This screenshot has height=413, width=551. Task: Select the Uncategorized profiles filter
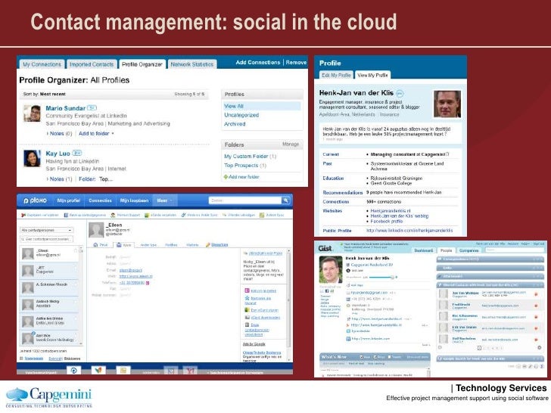(241, 115)
